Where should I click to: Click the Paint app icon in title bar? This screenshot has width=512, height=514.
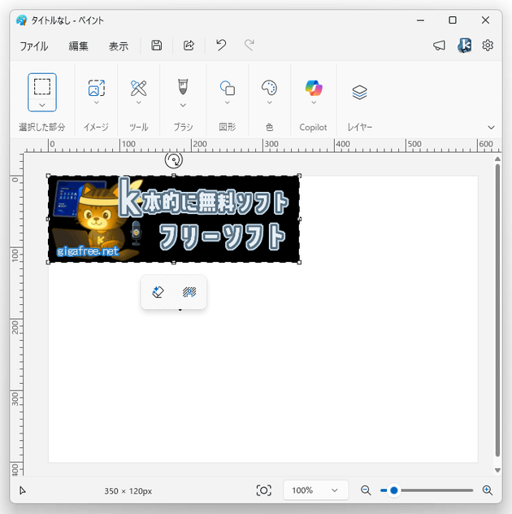coord(21,20)
